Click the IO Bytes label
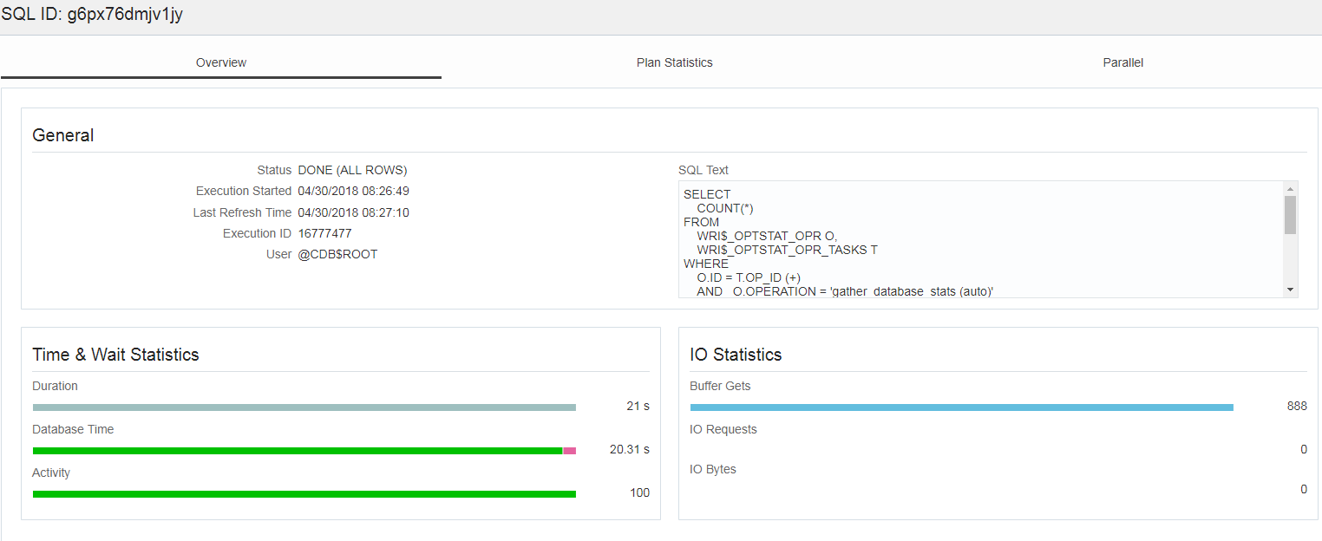The image size is (1322, 541). click(713, 469)
